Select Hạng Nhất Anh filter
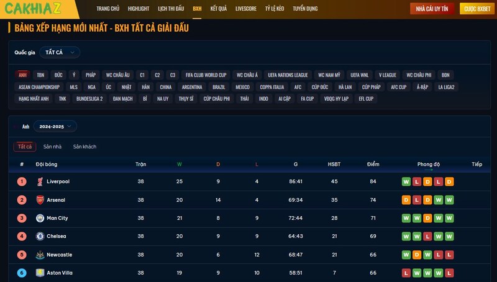The height and width of the screenshot is (282, 497). point(34,99)
